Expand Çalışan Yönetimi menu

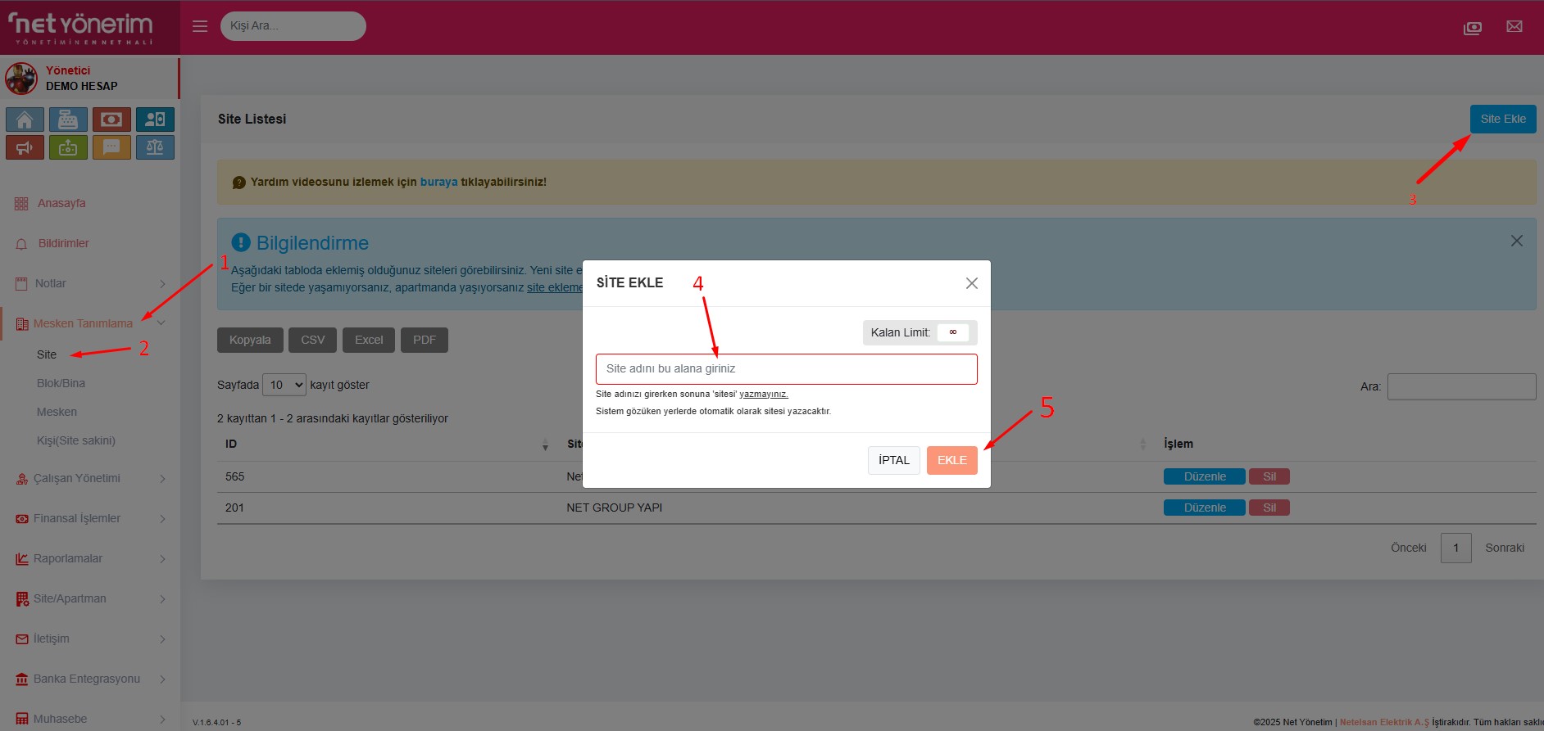click(x=90, y=478)
